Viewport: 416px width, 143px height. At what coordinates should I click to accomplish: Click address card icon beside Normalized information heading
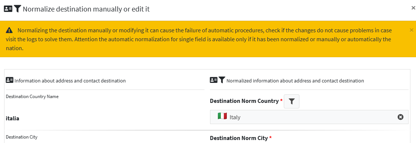click(213, 80)
